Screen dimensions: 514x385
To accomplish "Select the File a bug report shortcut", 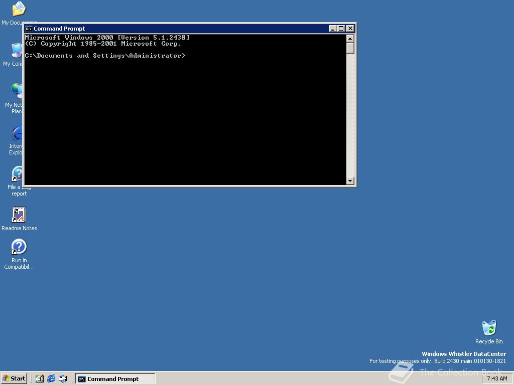I will tap(17, 174).
